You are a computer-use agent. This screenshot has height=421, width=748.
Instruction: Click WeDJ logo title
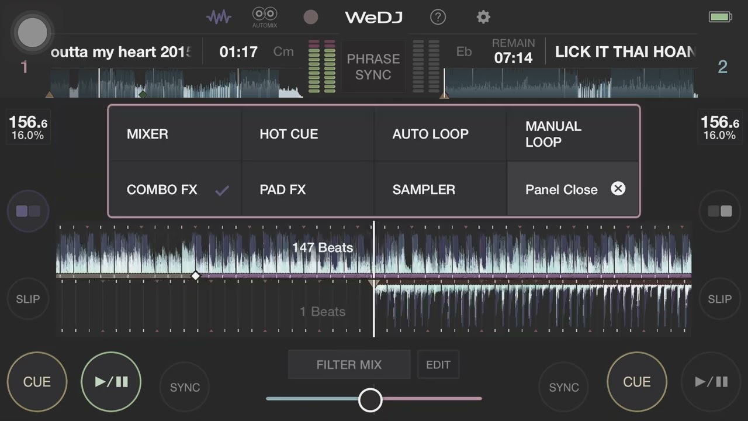[x=374, y=17]
